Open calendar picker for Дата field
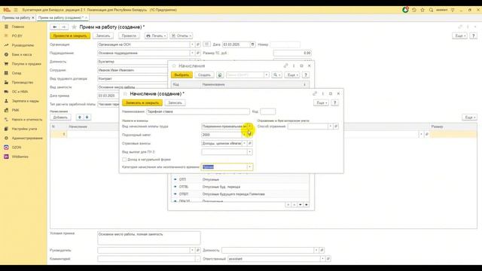The image size is (482, 271). tap(253, 44)
